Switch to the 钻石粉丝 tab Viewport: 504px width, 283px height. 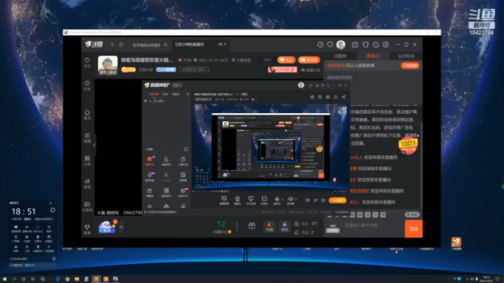406,56
